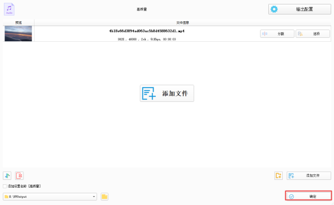Open 选项 options for the file
The width and height of the screenshot is (334, 205).
[x=313, y=33]
